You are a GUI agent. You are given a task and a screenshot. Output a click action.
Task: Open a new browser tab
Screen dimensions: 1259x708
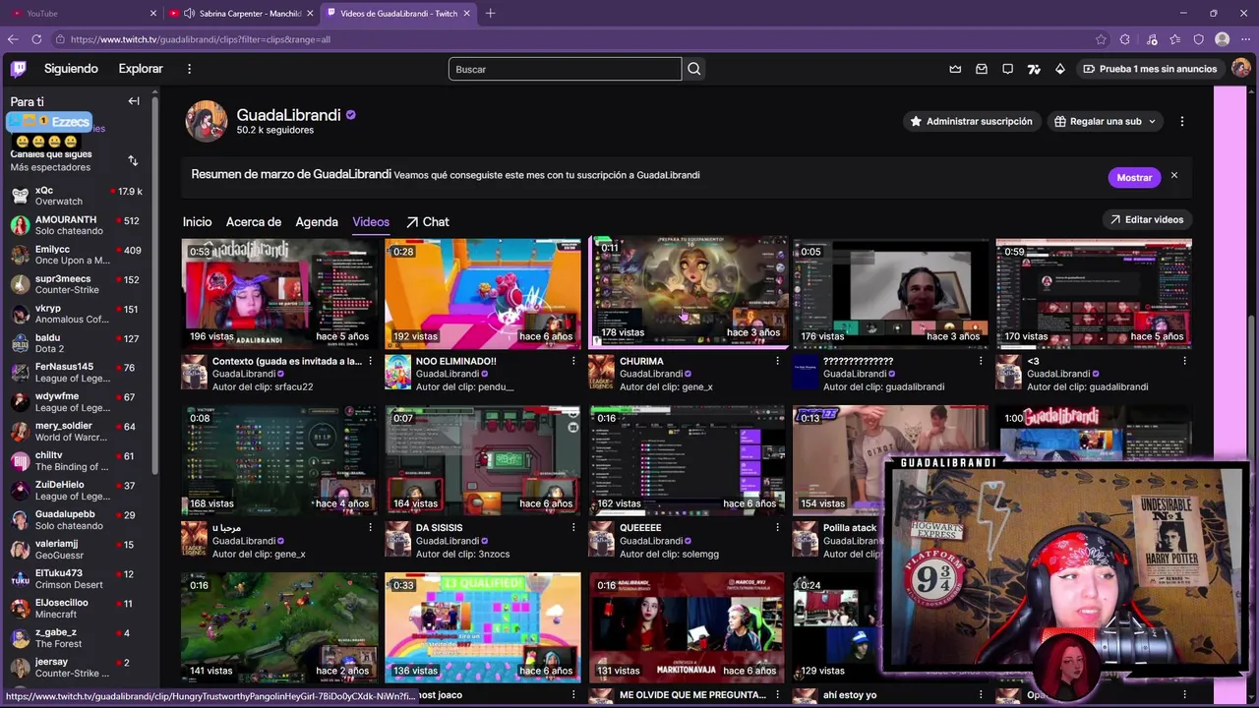(490, 13)
